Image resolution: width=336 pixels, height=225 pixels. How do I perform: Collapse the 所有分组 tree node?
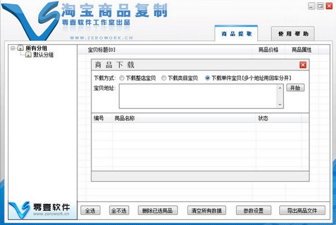(x=13, y=48)
